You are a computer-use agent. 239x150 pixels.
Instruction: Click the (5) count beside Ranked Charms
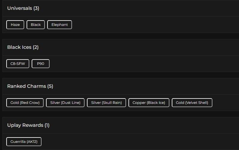(x=50, y=86)
